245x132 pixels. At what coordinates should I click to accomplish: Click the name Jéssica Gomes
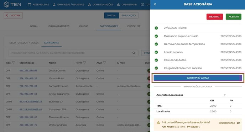tap(57, 70)
